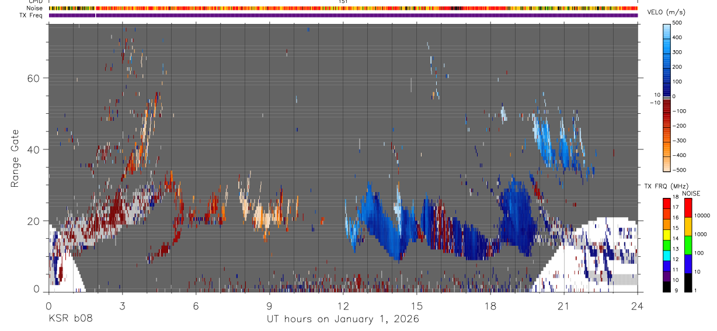
Task: Click the 100 label on NOISE scale
Action: 699,253
